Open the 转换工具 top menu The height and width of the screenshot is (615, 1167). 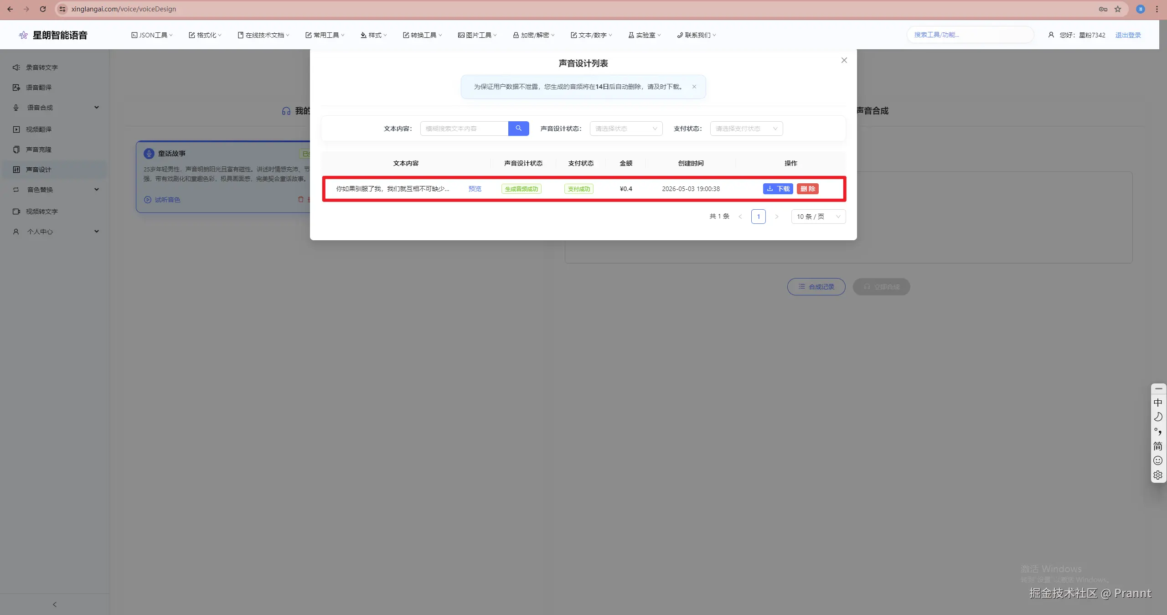[423, 35]
